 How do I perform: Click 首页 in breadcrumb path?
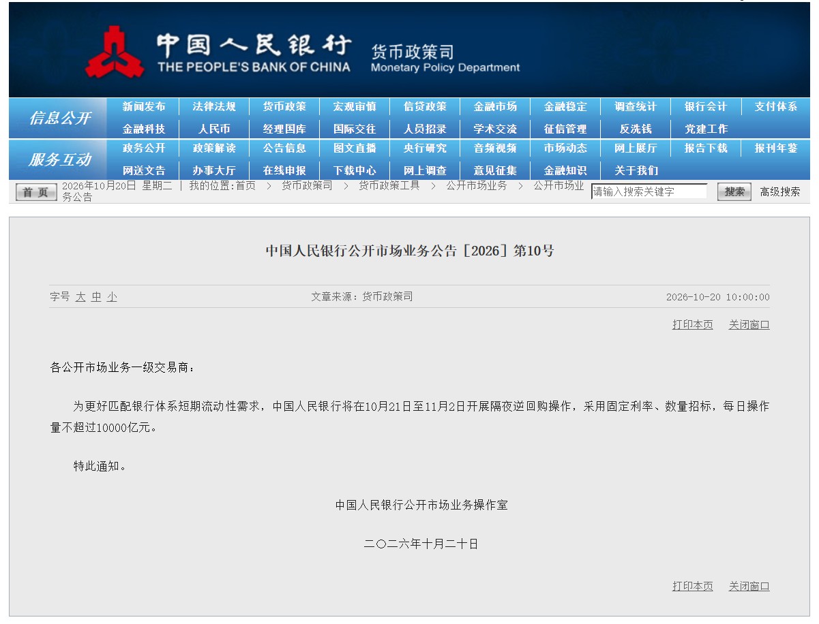[245, 185]
